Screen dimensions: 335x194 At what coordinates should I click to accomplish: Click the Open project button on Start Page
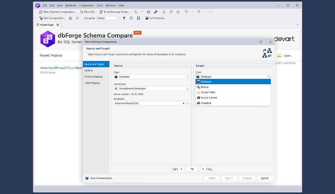tap(285, 56)
